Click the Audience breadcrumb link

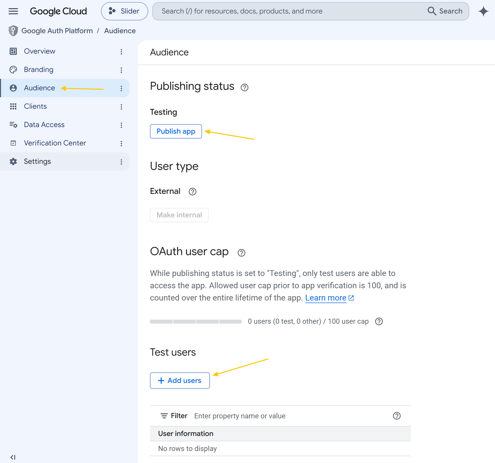[x=120, y=31]
